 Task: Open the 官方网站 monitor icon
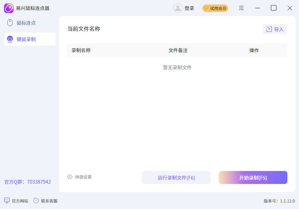pyautogui.click(x=7, y=201)
